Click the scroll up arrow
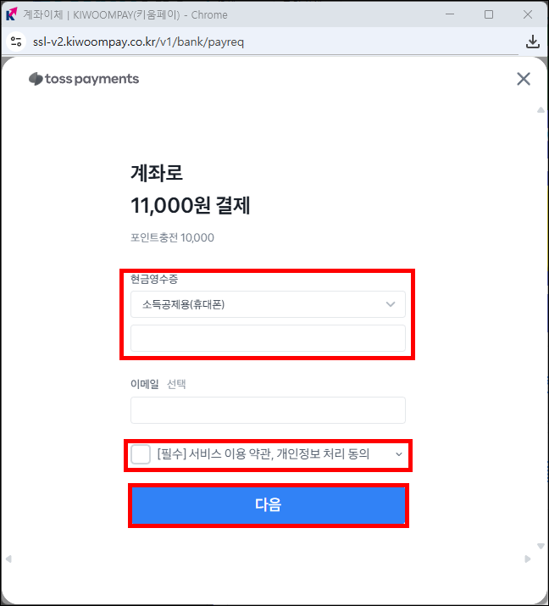Viewport: 549px width, 606px height. [x=541, y=110]
